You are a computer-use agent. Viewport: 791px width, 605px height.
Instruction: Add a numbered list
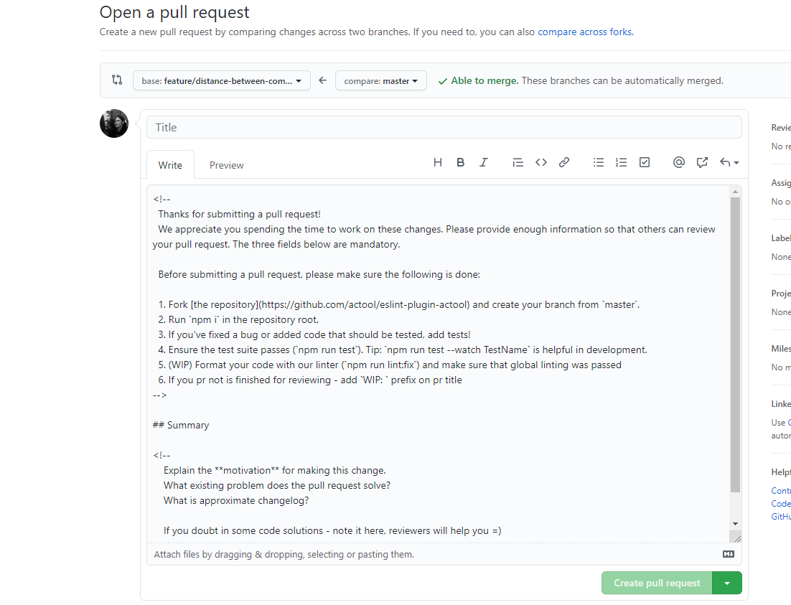[x=621, y=162]
